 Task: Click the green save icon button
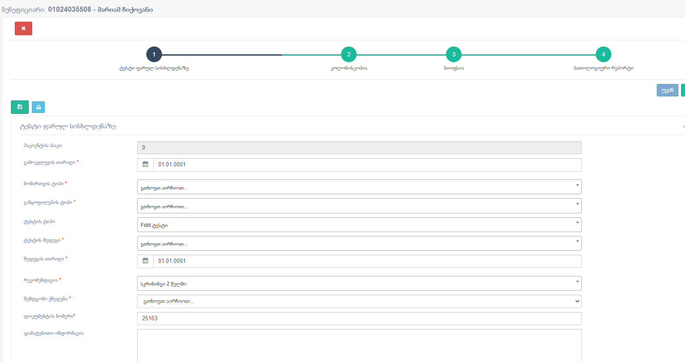coord(20,107)
